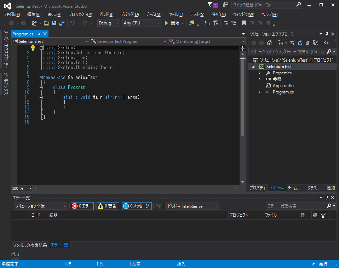This screenshot has width=339, height=268.
Task: Open the SeleniumTest project scope dropdown
Action: point(50,41)
